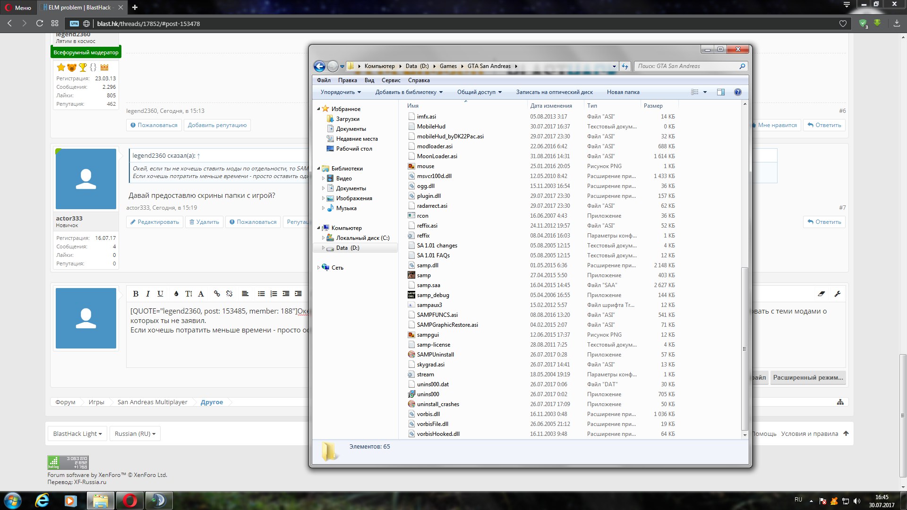Click underline formatting in forum editor
The height and width of the screenshot is (510, 907).
point(160,294)
